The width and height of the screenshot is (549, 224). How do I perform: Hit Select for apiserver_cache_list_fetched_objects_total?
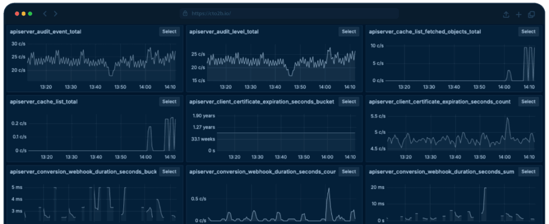coord(529,32)
